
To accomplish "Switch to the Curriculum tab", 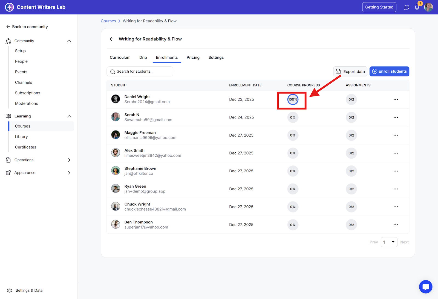I will click(x=120, y=58).
